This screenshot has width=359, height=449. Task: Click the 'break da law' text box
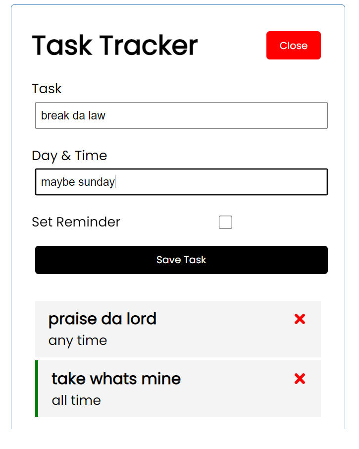181,115
